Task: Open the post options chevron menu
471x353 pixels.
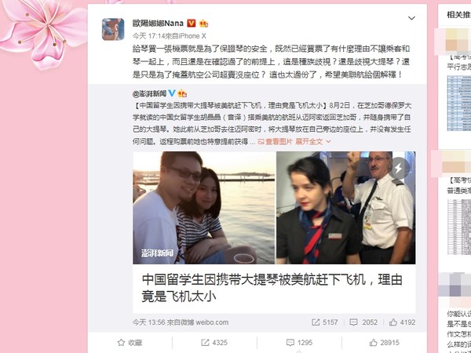Action: pos(411,18)
